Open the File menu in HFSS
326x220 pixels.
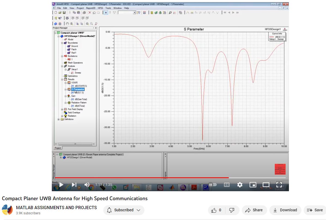[59, 8]
